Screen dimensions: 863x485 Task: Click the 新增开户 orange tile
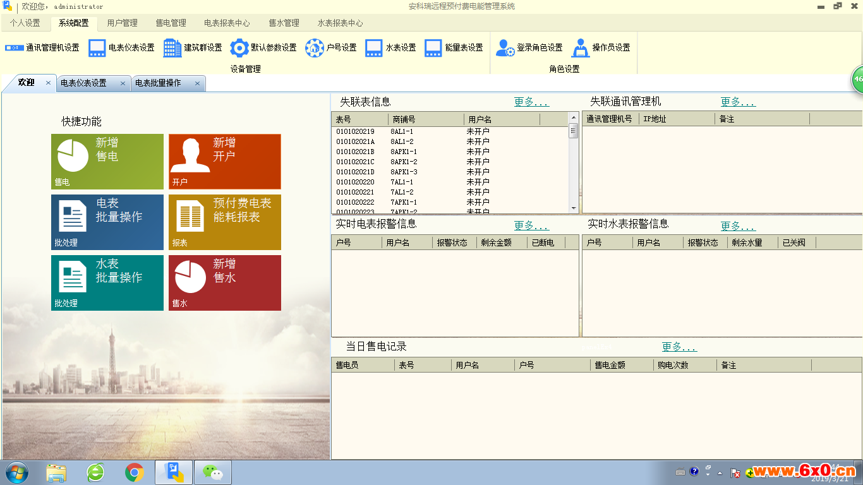point(225,162)
